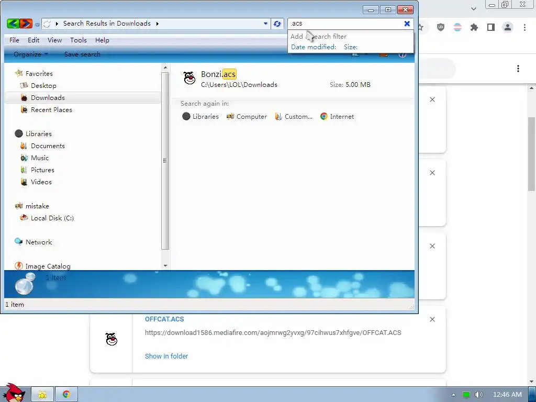Viewport: 536px width, 402px height.
Task: Open the Help menu
Action: click(102, 40)
